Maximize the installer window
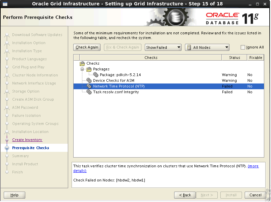 pyautogui.click(x=258, y=4)
